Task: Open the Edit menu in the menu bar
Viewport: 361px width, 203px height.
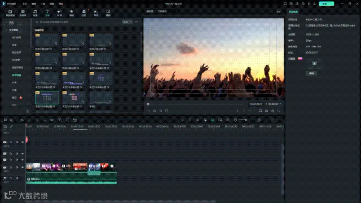Action: click(34, 4)
